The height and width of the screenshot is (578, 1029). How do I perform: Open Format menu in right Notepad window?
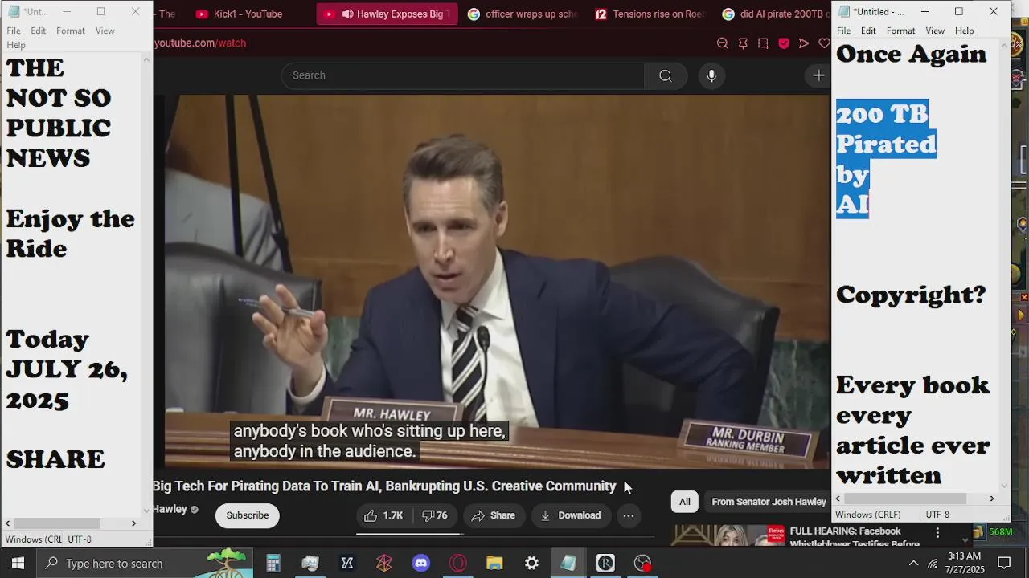point(900,31)
